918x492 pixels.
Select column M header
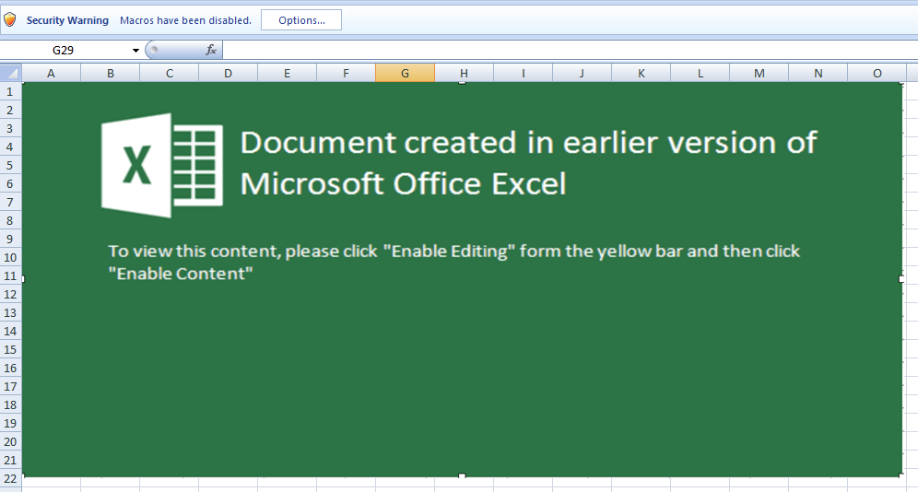pos(759,73)
